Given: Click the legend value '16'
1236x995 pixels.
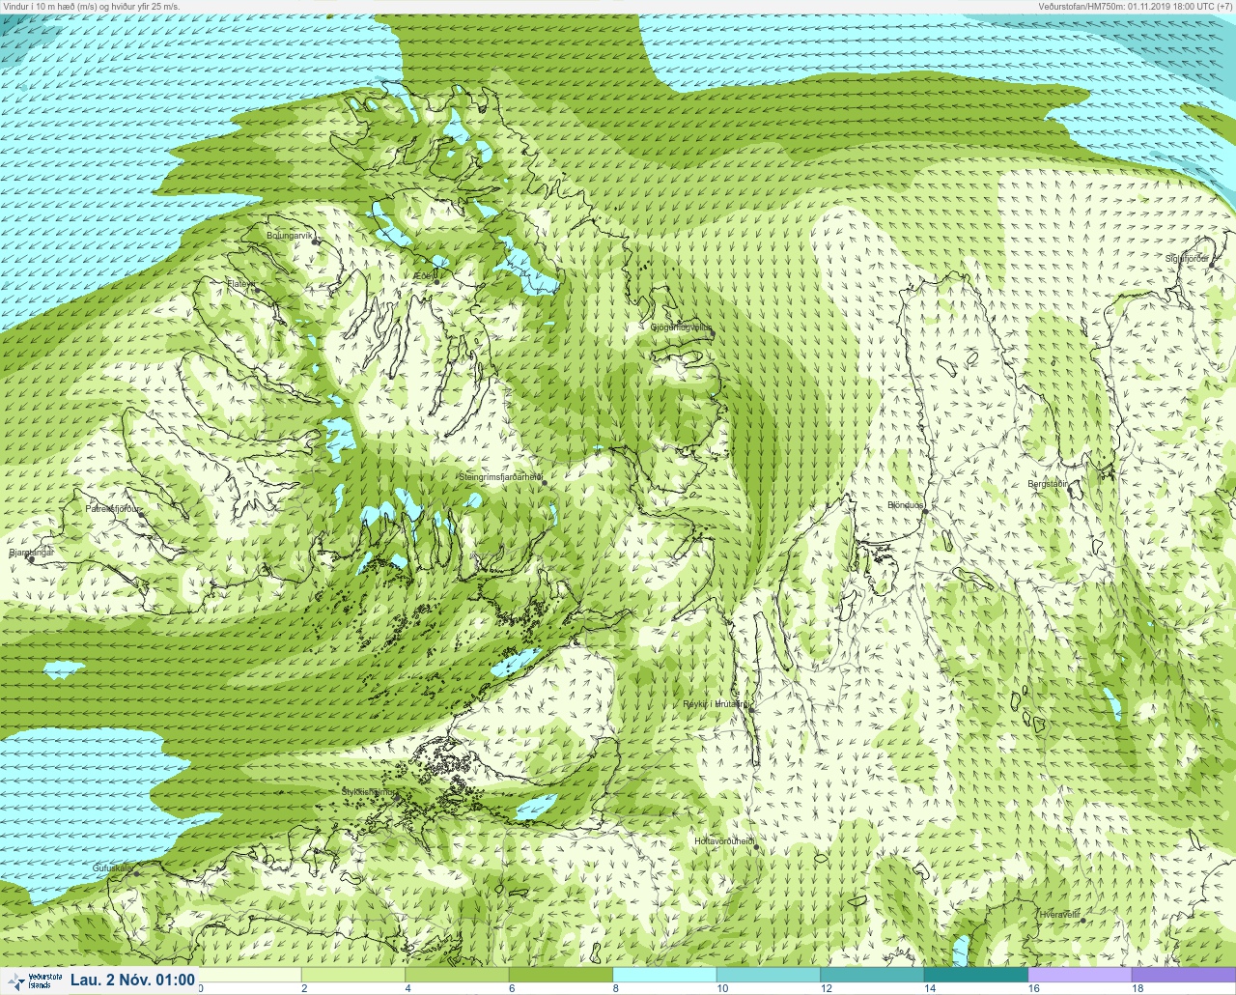Looking at the screenshot, I should click(1033, 988).
